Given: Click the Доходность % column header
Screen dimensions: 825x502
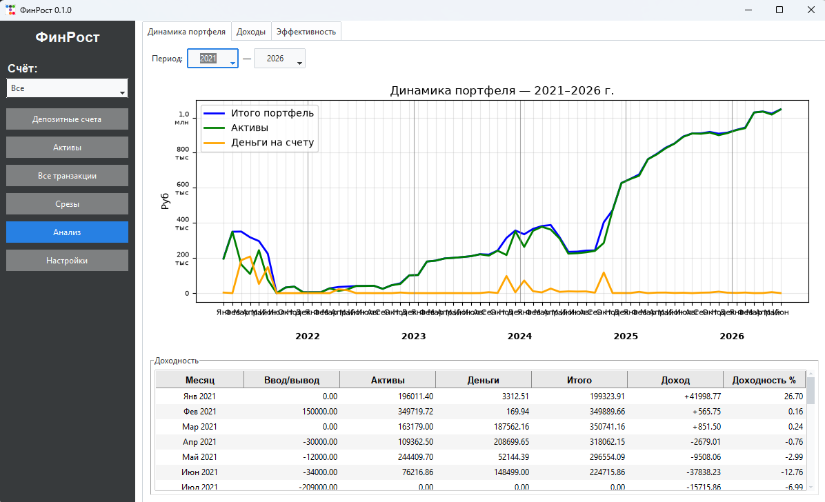Looking at the screenshot, I should pyautogui.click(x=764, y=380).
